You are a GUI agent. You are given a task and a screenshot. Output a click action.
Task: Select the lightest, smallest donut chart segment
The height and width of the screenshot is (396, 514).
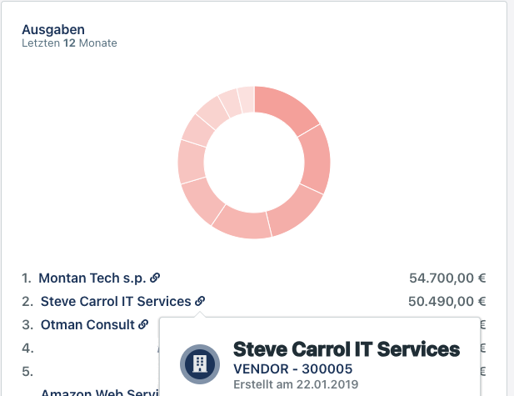click(x=246, y=99)
